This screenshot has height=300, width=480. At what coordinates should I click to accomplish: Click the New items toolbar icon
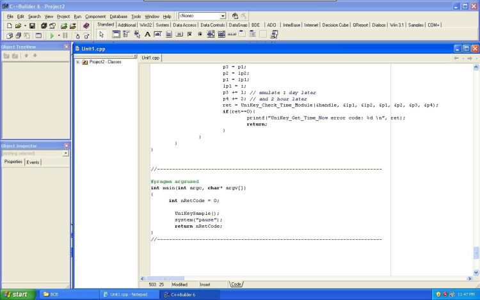pos(9,26)
